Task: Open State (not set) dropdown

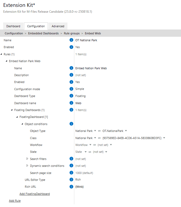Action: (106, 152)
